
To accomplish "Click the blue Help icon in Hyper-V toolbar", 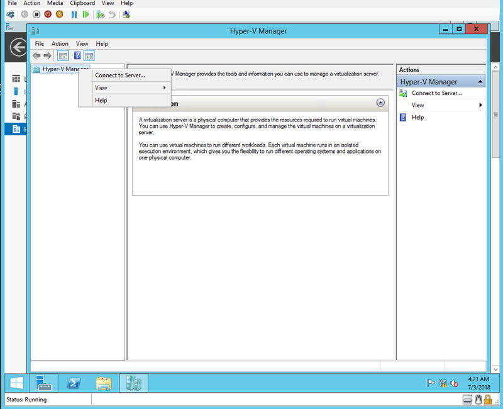I will pyautogui.click(x=77, y=55).
